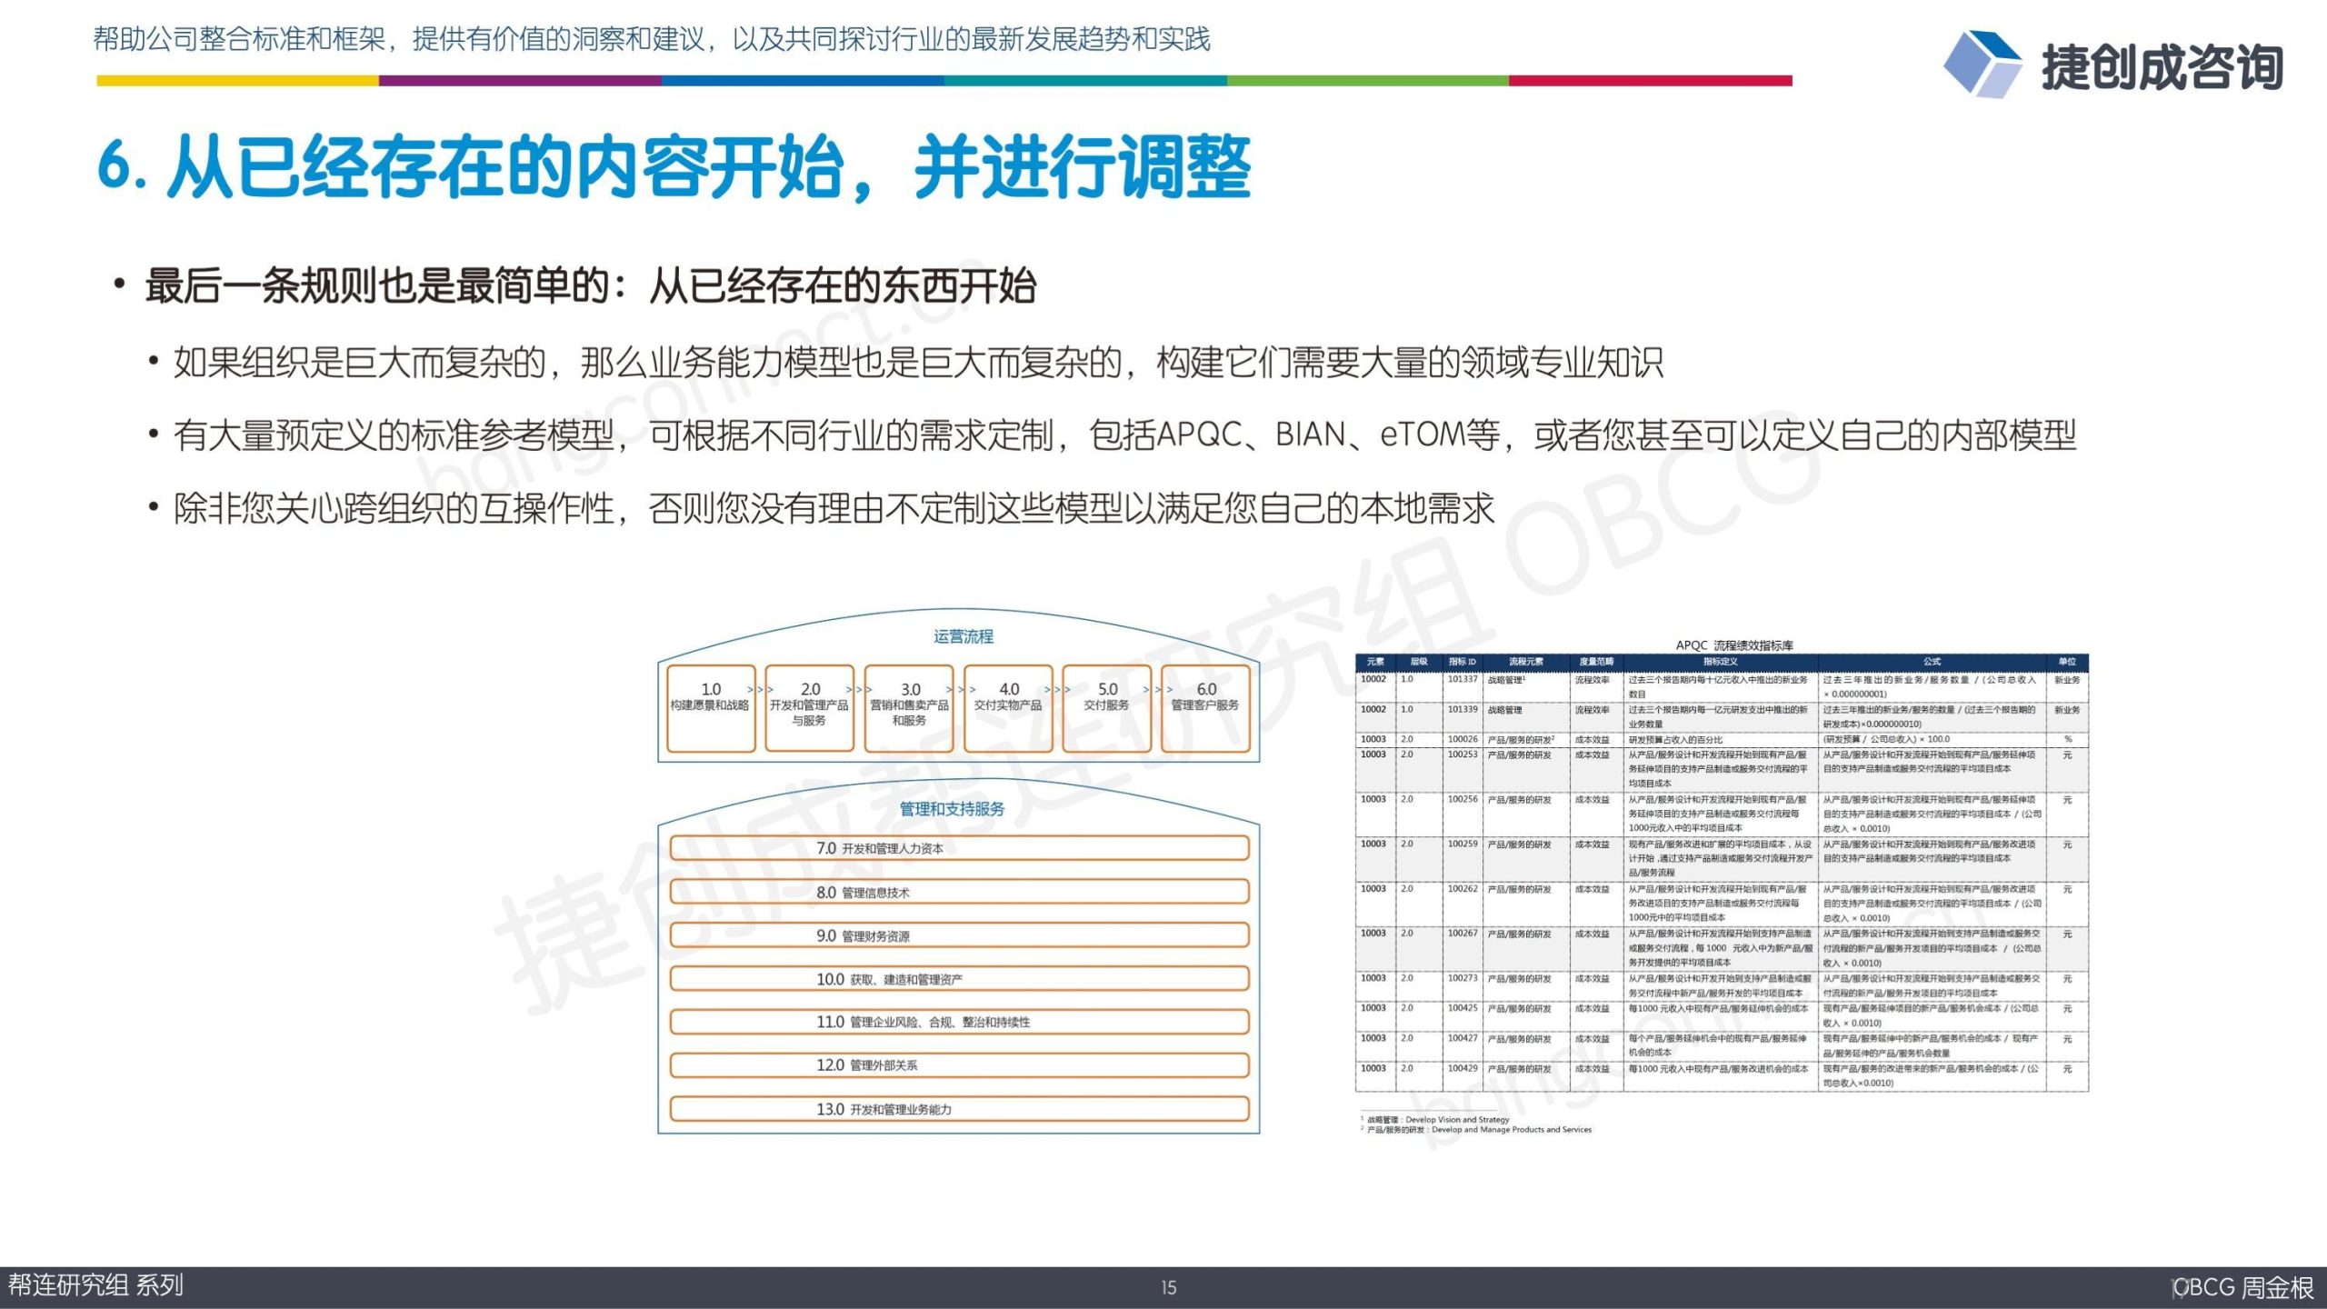Screen dimensions: 2327x1309
Task: Click the 6.0 管理客户服务 process box
Action: tap(1205, 708)
